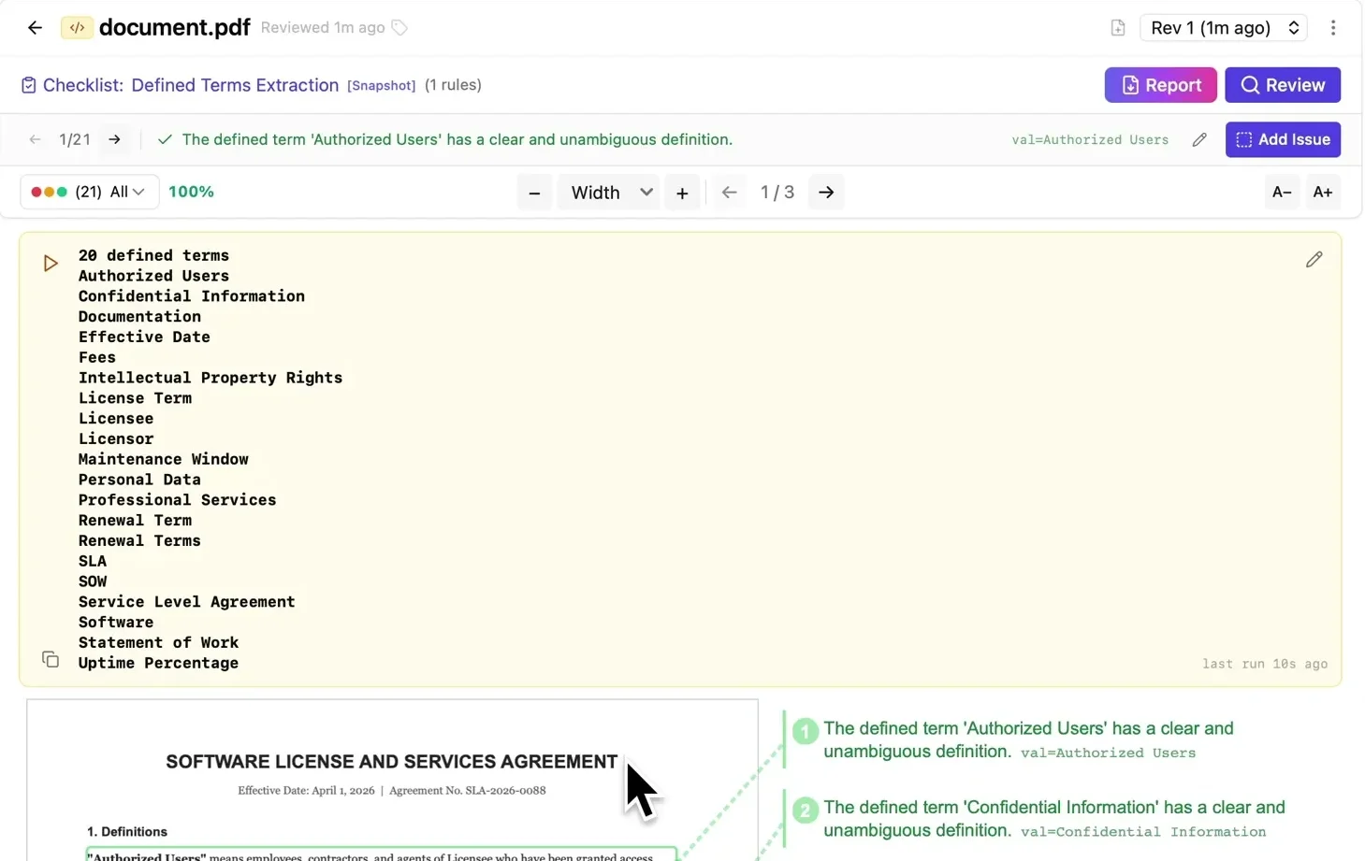Click the Review button
The height and width of the screenshot is (861, 1365).
pyautogui.click(x=1282, y=84)
